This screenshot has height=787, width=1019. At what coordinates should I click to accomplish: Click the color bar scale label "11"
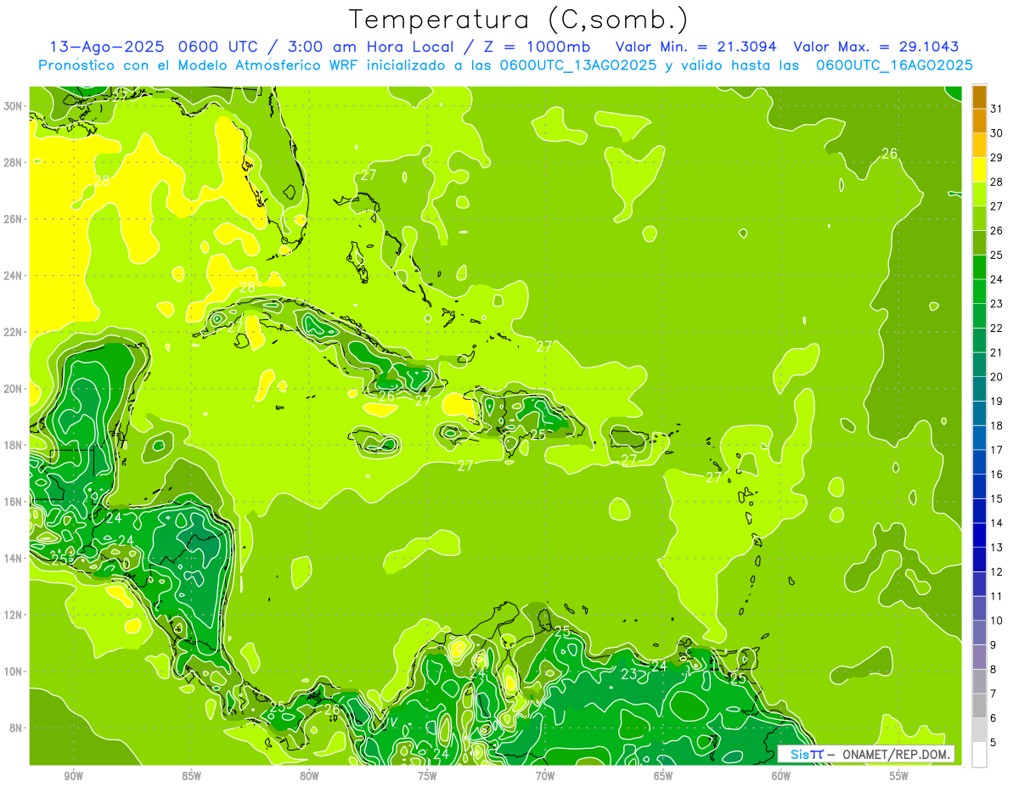[x=997, y=596]
